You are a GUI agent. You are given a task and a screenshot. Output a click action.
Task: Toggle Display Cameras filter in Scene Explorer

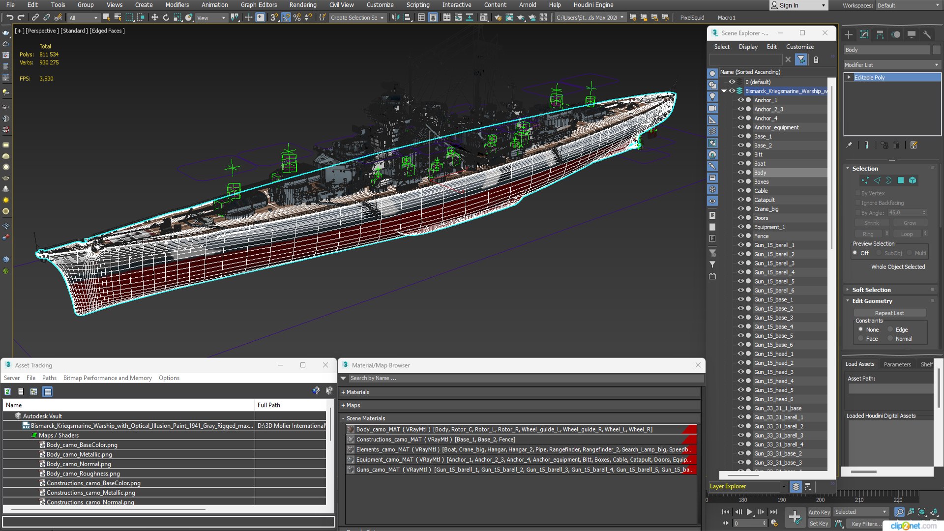tap(712, 108)
